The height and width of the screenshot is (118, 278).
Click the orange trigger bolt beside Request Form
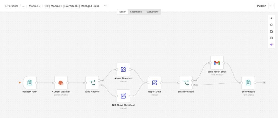20,83
